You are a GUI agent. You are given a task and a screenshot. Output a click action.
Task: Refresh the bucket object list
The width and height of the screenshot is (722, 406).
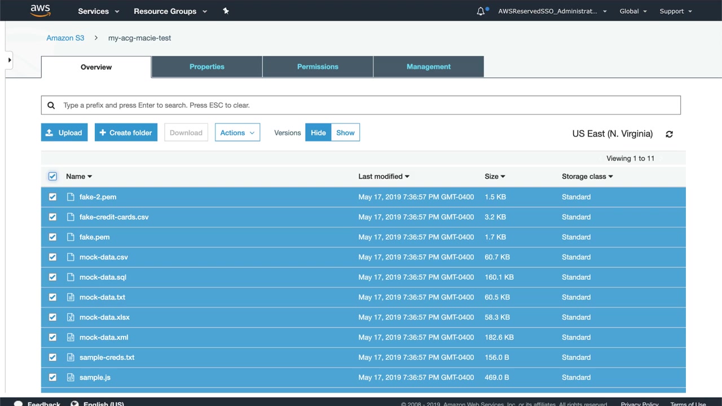(x=669, y=134)
